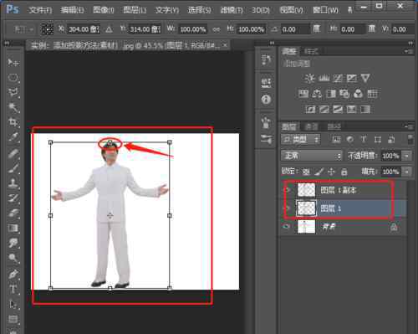The width and height of the screenshot is (418, 334).
Task: Add a Channel Mixer adjustment layer
Action: coord(358,94)
